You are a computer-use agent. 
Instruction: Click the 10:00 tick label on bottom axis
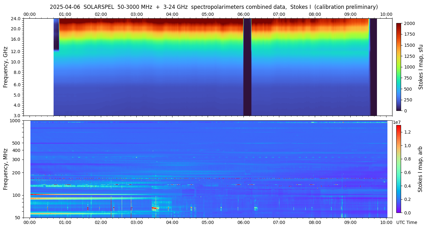click(x=386, y=222)
